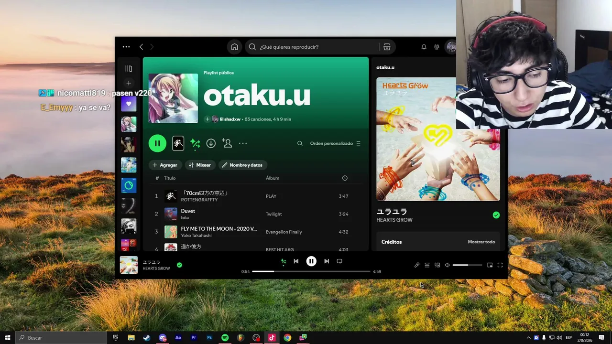Pause playback in the player bar
This screenshot has width=612, height=344.
(x=311, y=261)
